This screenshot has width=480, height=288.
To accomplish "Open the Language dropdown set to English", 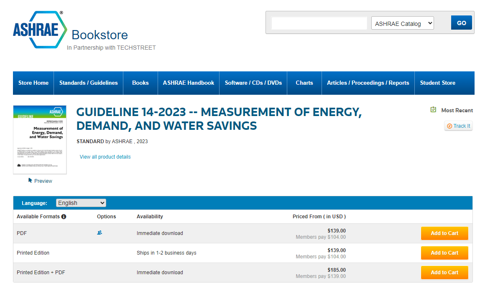I will [x=81, y=203].
